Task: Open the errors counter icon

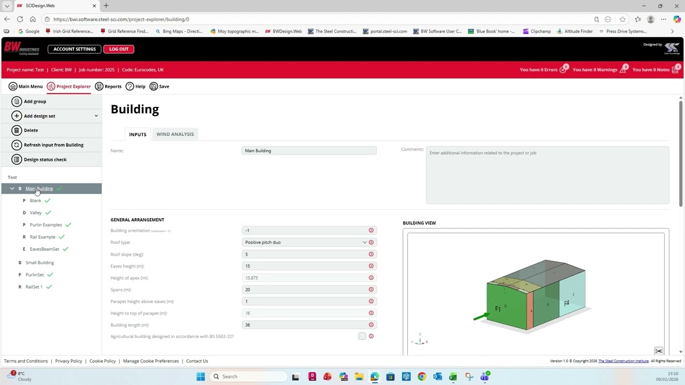Action: click(564, 69)
